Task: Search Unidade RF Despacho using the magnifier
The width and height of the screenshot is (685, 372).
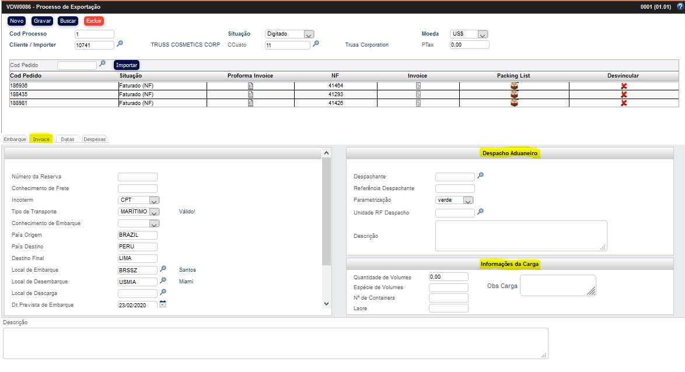Action: 480,212
